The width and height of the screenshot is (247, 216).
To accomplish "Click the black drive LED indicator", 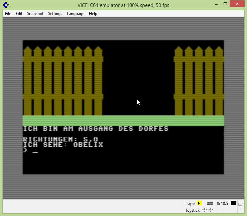I will [233, 203].
